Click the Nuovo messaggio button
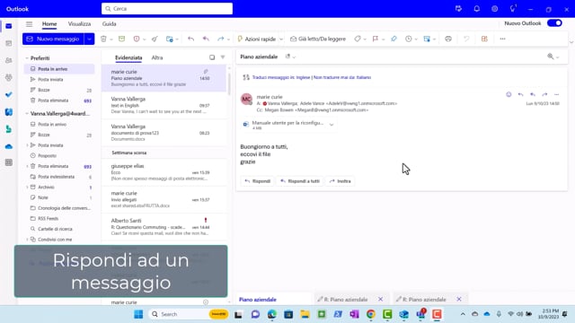This screenshot has width=575, height=323. [x=54, y=39]
